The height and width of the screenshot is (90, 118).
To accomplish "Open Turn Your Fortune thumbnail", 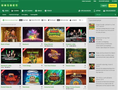I will (54, 56).
